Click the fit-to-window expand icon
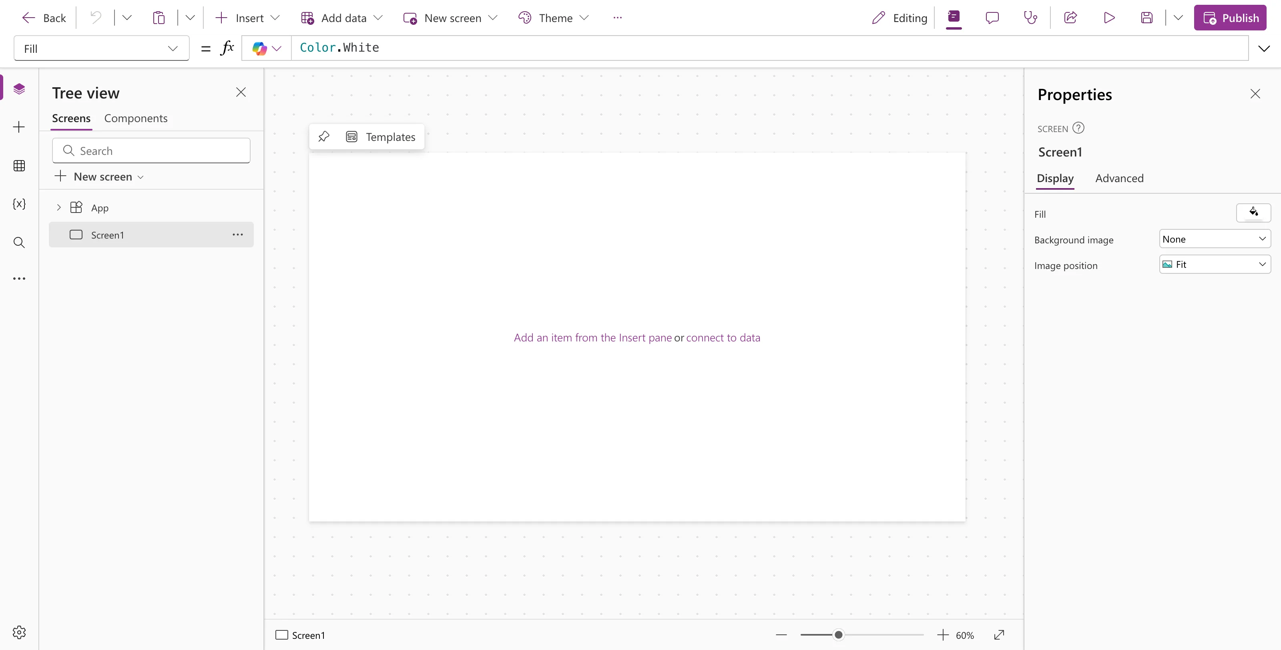This screenshot has height=650, width=1281. tap(999, 634)
